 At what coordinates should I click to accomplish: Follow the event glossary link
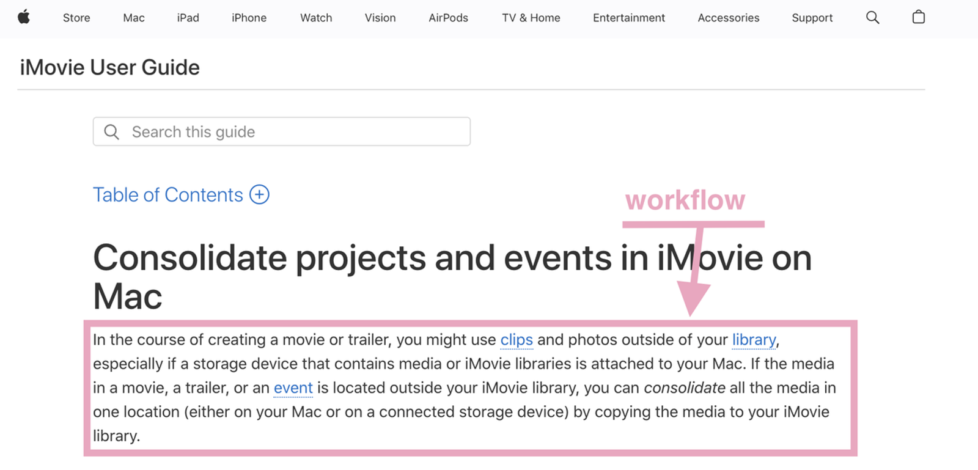coord(293,387)
